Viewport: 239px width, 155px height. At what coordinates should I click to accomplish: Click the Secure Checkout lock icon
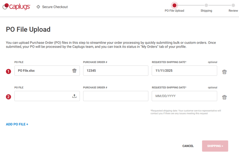coord(38,7)
